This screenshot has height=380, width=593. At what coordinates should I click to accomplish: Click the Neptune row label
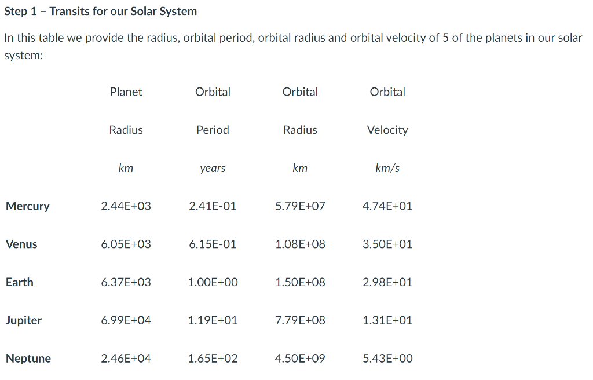[x=28, y=359]
